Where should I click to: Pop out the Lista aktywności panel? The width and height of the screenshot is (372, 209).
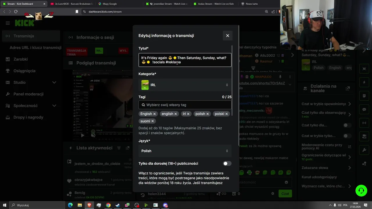tap(128, 148)
